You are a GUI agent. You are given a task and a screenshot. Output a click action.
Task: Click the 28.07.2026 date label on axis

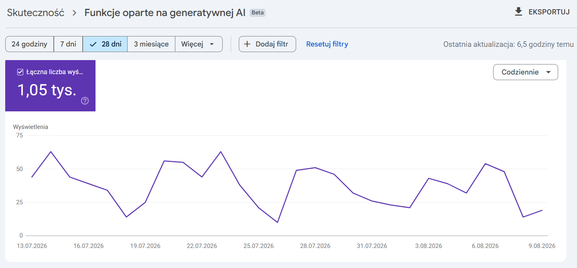pos(315,246)
